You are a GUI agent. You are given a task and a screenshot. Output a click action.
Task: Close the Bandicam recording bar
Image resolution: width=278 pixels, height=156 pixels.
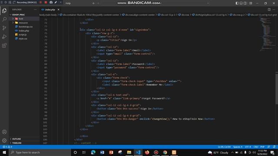pyautogui.click(x=60, y=3)
